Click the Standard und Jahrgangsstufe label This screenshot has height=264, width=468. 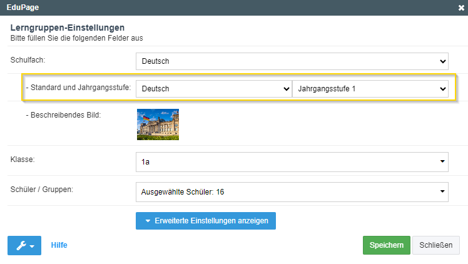pyautogui.click(x=78, y=88)
